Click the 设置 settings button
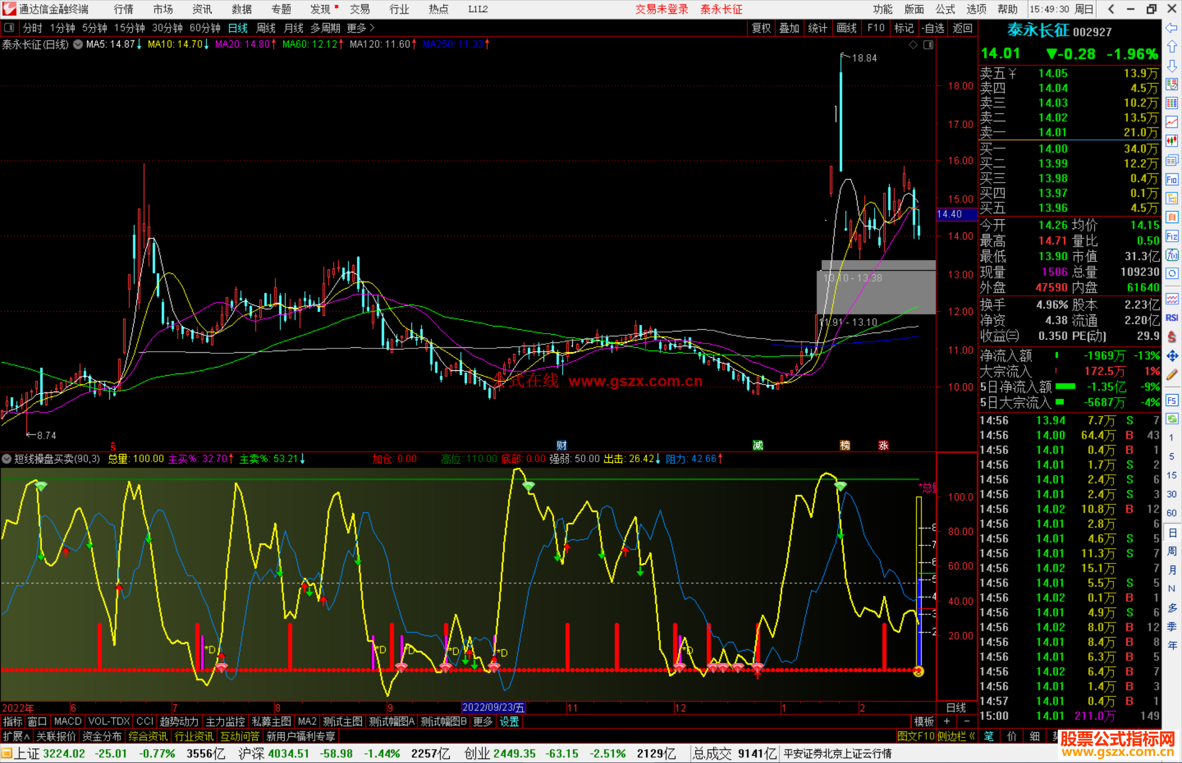 click(x=509, y=721)
